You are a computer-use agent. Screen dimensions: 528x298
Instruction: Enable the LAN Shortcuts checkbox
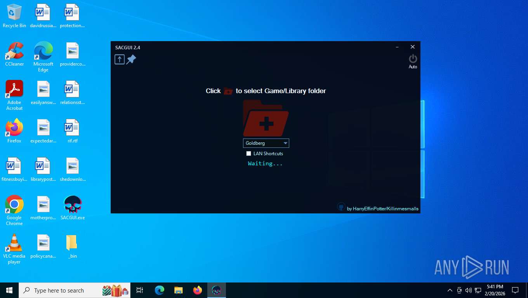pyautogui.click(x=248, y=154)
